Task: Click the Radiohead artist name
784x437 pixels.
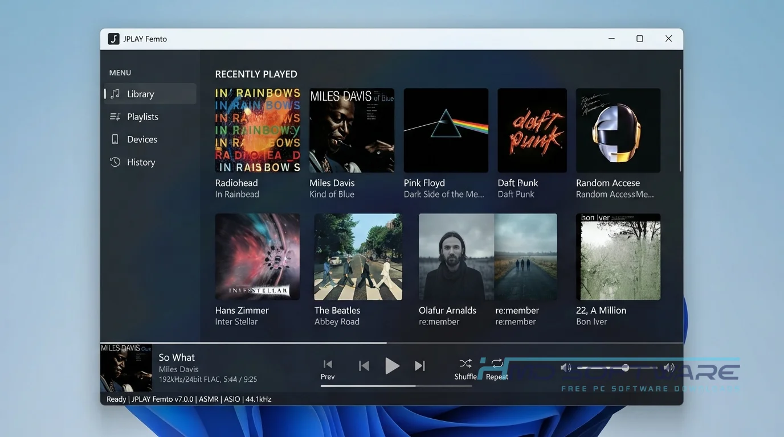Action: (236, 183)
